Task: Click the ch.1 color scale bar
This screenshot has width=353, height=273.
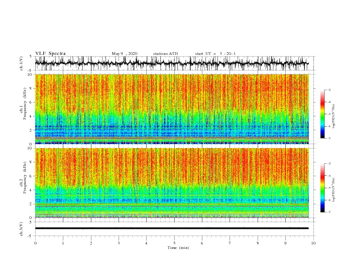Action: pos(322,114)
